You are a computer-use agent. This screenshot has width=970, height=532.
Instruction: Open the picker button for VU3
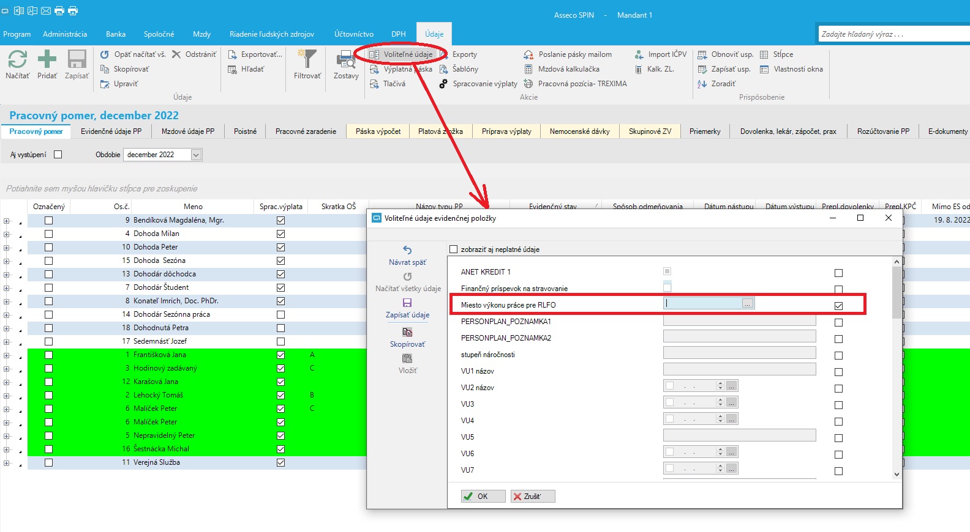click(x=731, y=402)
